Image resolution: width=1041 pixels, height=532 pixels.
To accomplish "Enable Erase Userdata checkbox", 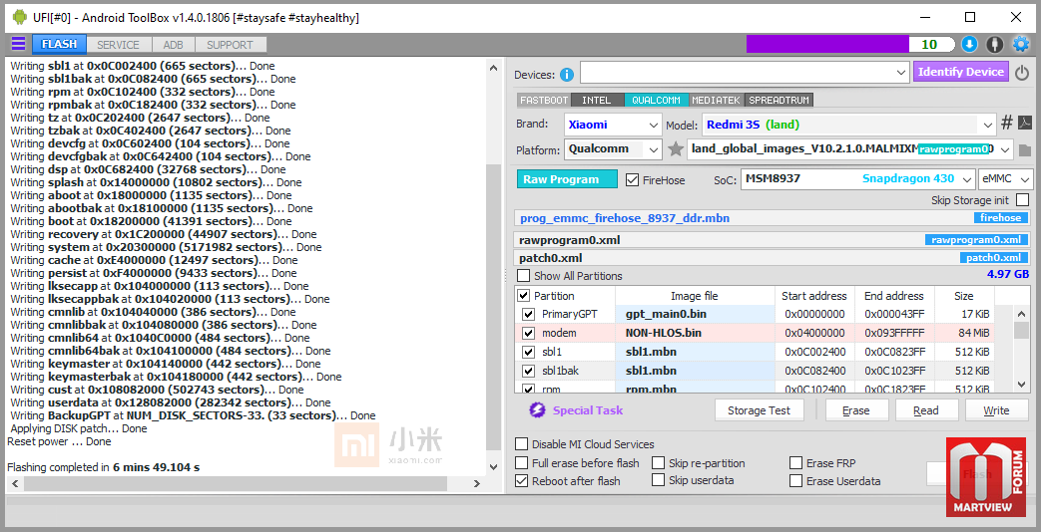I will pyautogui.click(x=795, y=481).
